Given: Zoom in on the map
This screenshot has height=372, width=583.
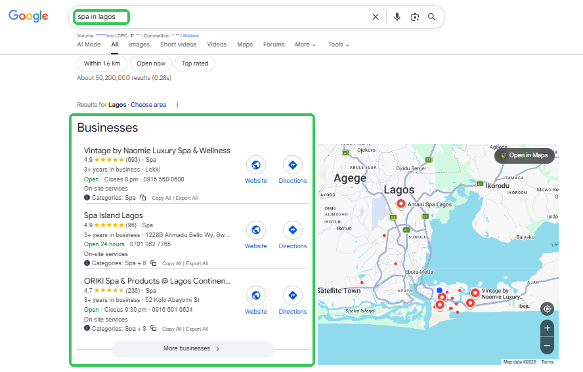Looking at the screenshot, I should coord(547,327).
